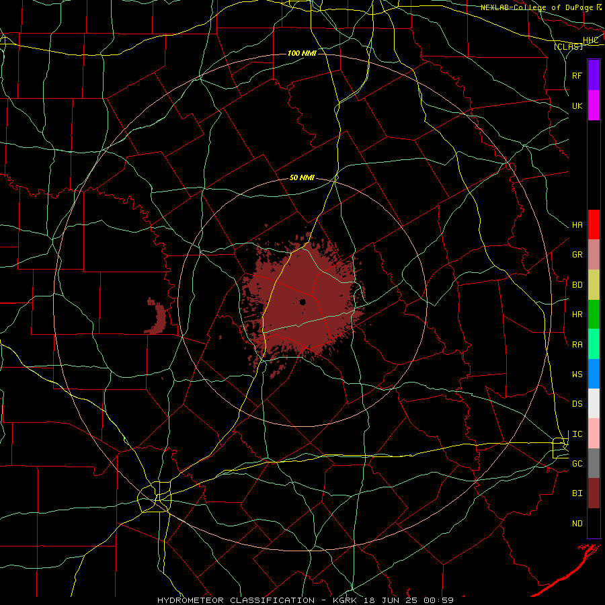Click the "GR" legend label
The height and width of the screenshot is (605, 605).
coord(577,254)
